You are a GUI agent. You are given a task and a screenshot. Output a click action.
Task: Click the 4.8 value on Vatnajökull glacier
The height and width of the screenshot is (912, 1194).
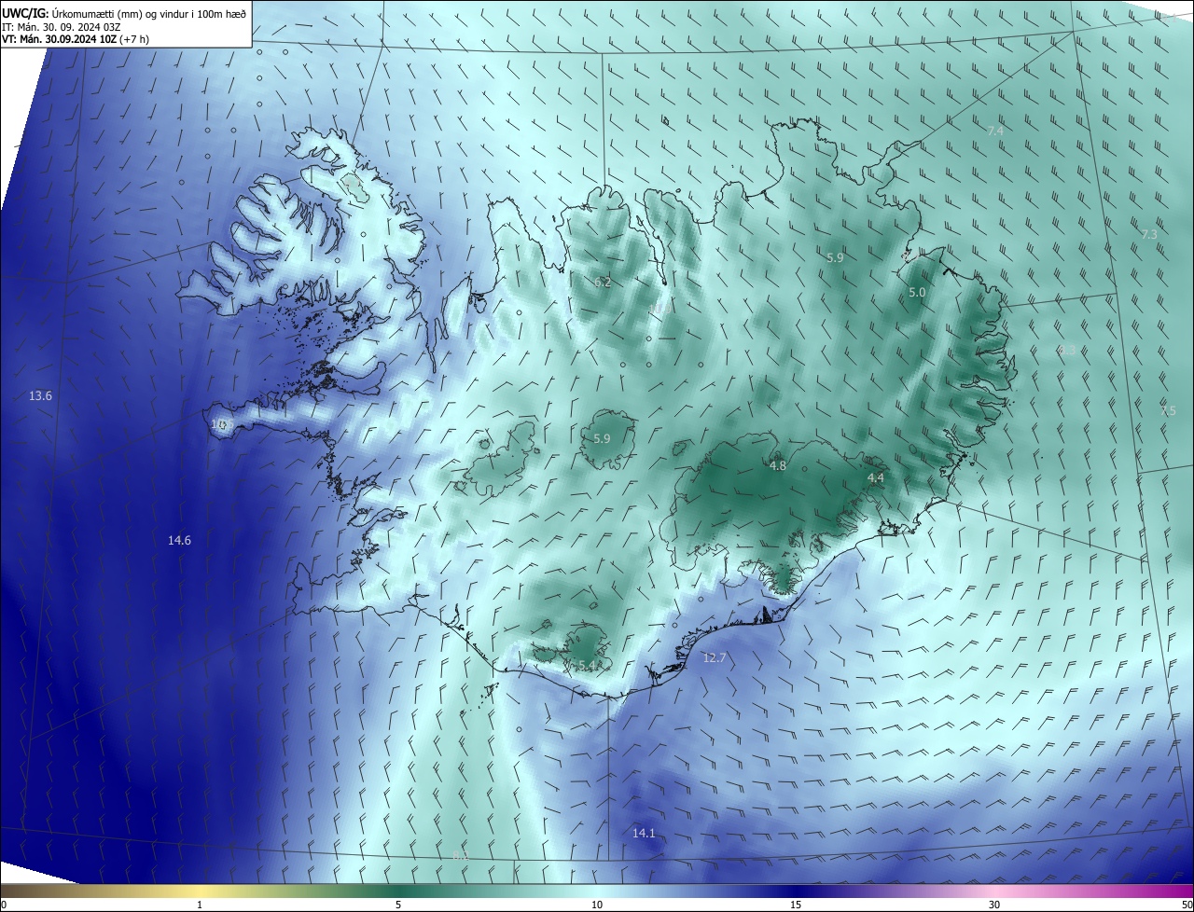778,466
